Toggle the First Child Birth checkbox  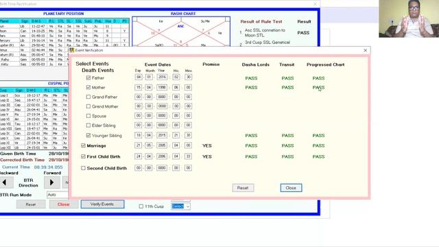click(83, 156)
